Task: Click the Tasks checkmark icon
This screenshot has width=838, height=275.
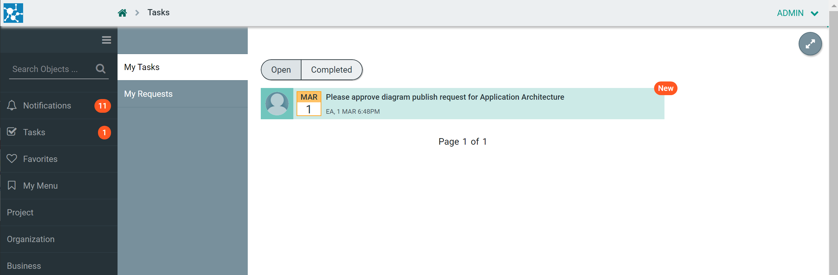Action: (x=12, y=132)
